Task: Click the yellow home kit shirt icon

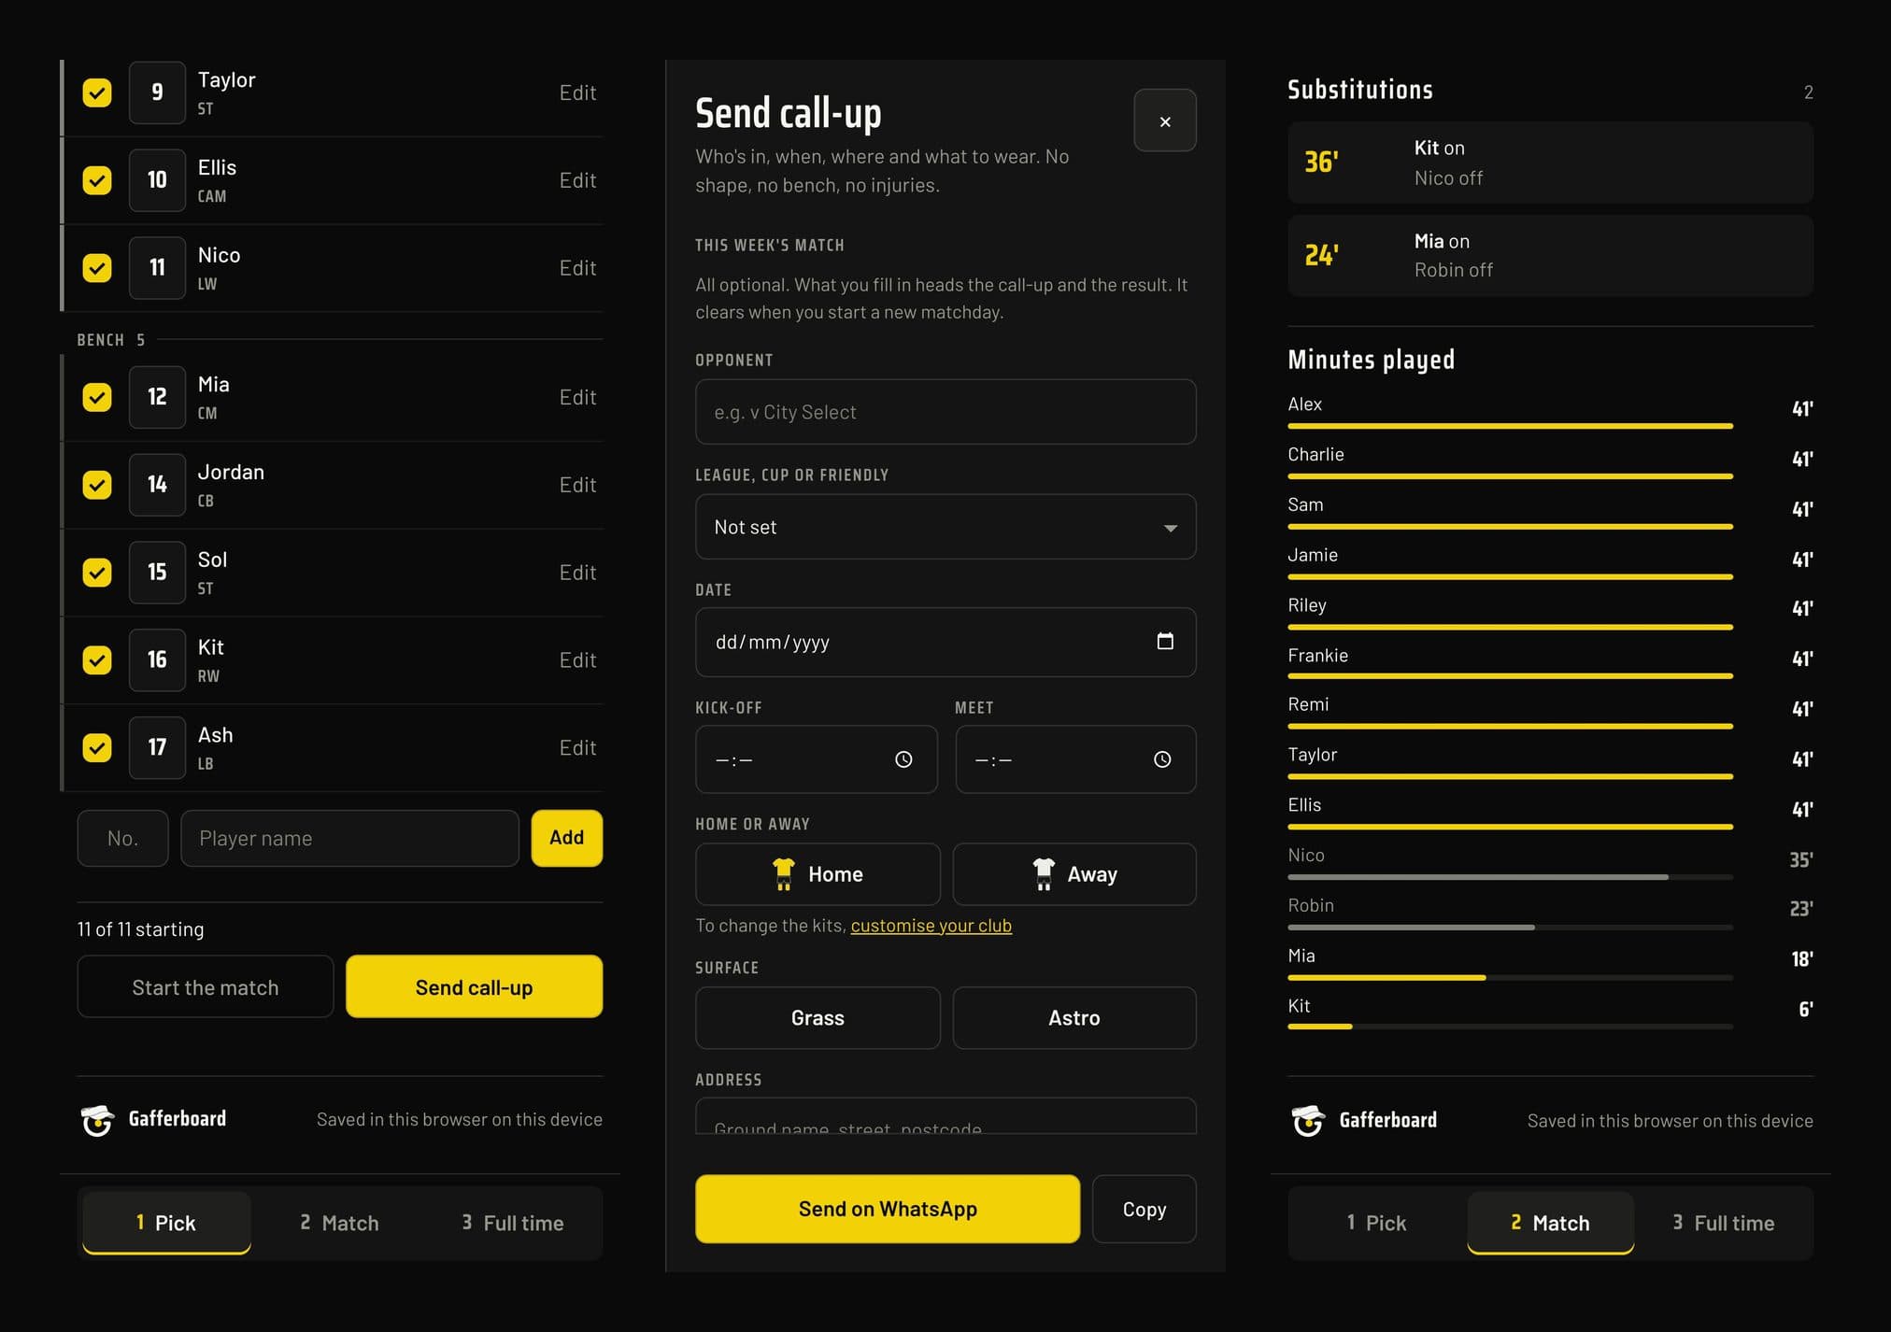Action: 783,873
